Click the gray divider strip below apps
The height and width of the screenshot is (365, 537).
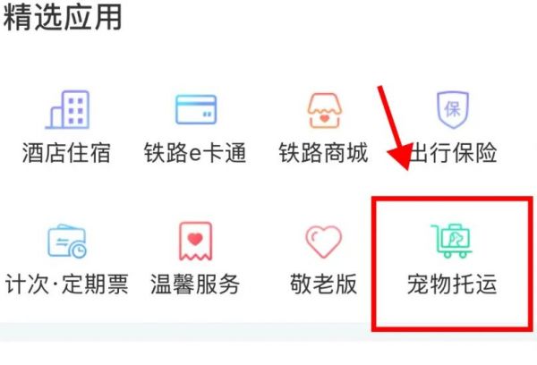click(x=185, y=332)
